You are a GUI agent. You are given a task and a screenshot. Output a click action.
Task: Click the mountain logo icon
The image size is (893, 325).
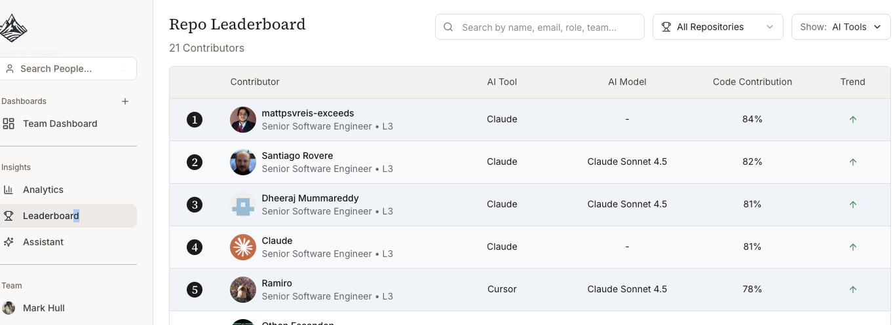(12, 29)
